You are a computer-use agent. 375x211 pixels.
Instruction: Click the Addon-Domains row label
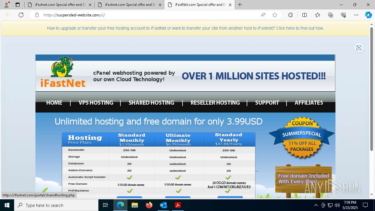[80, 170]
